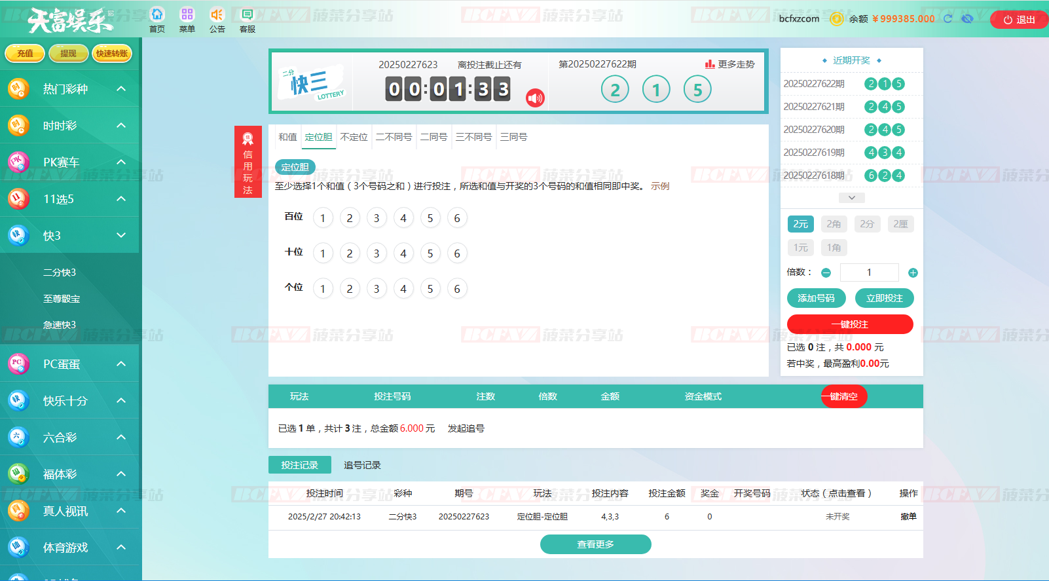Increase the multiplier with plus button

click(x=913, y=272)
